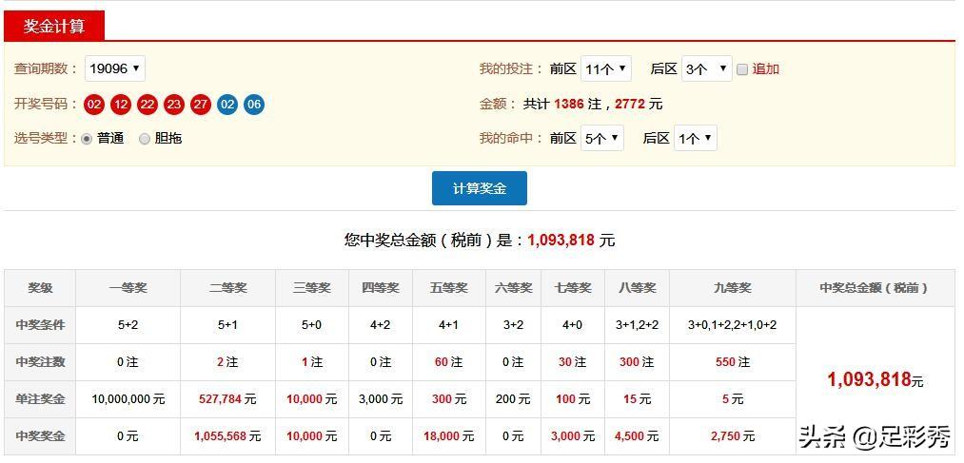
Task: Click the 八等奖 column header
Action: tap(637, 288)
